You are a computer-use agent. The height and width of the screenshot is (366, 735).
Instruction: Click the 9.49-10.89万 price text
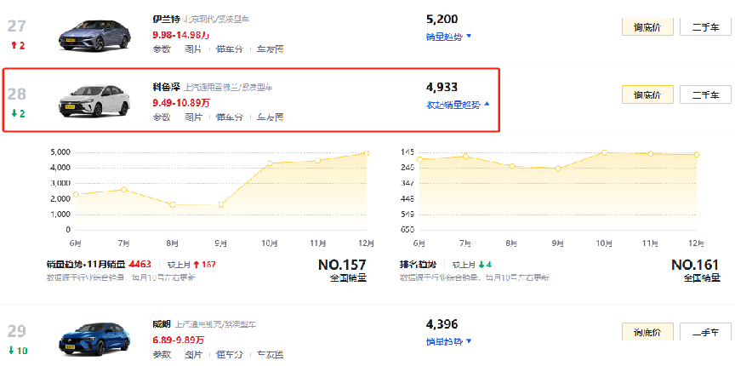(181, 102)
